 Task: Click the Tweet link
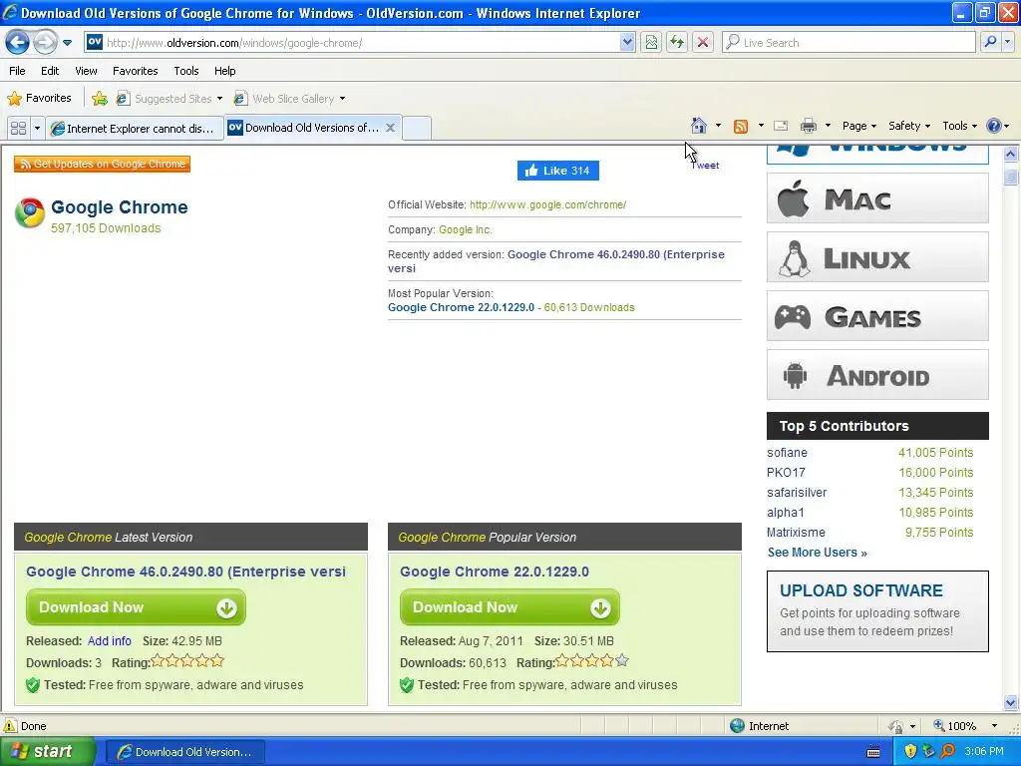pos(705,166)
